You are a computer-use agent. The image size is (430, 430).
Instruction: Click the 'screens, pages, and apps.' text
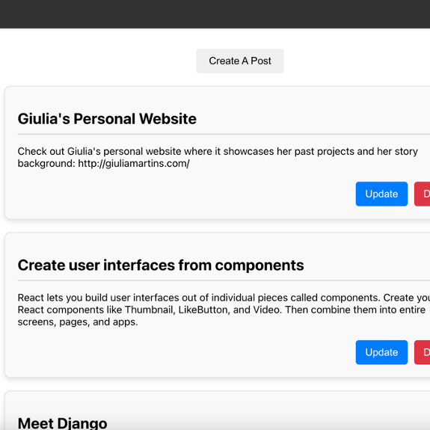[x=78, y=322]
